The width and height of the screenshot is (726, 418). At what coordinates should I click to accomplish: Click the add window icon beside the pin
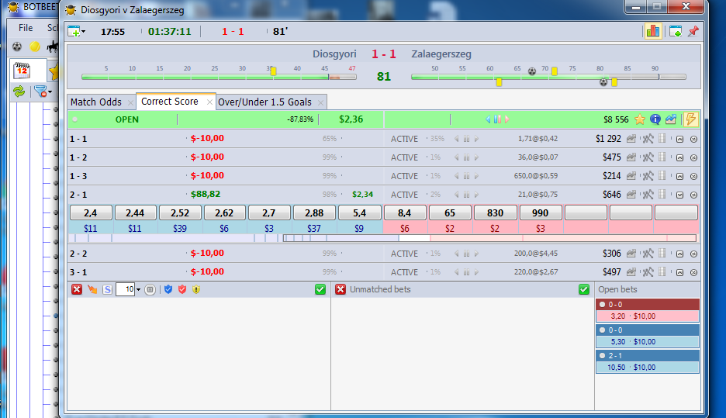[676, 32]
